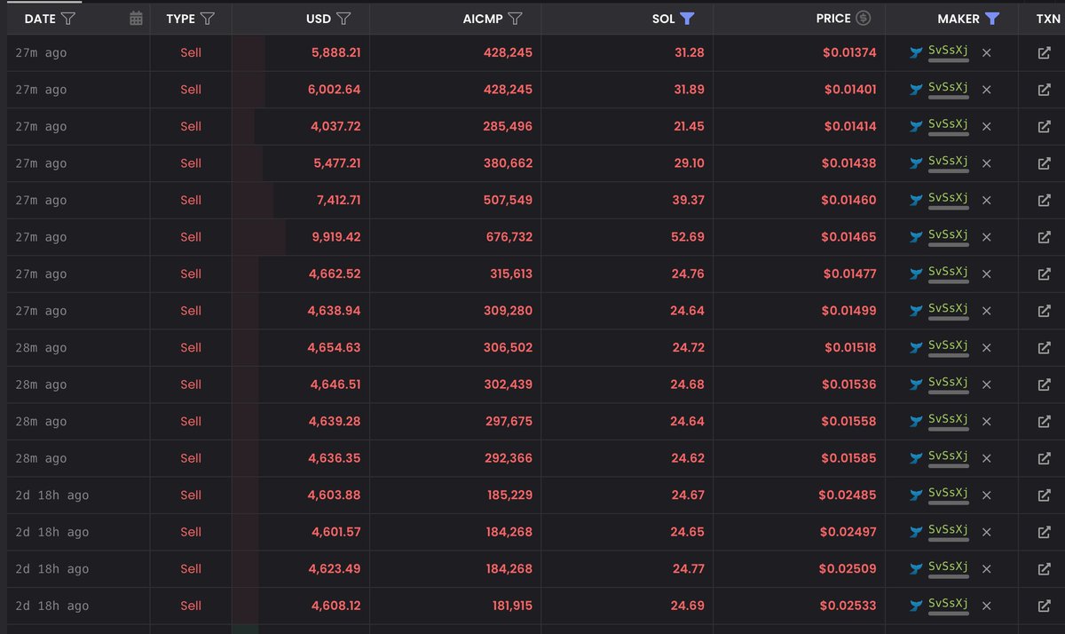Open SvSsXj maker in $0.01477 row
The height and width of the screenshot is (634, 1065).
tap(948, 273)
